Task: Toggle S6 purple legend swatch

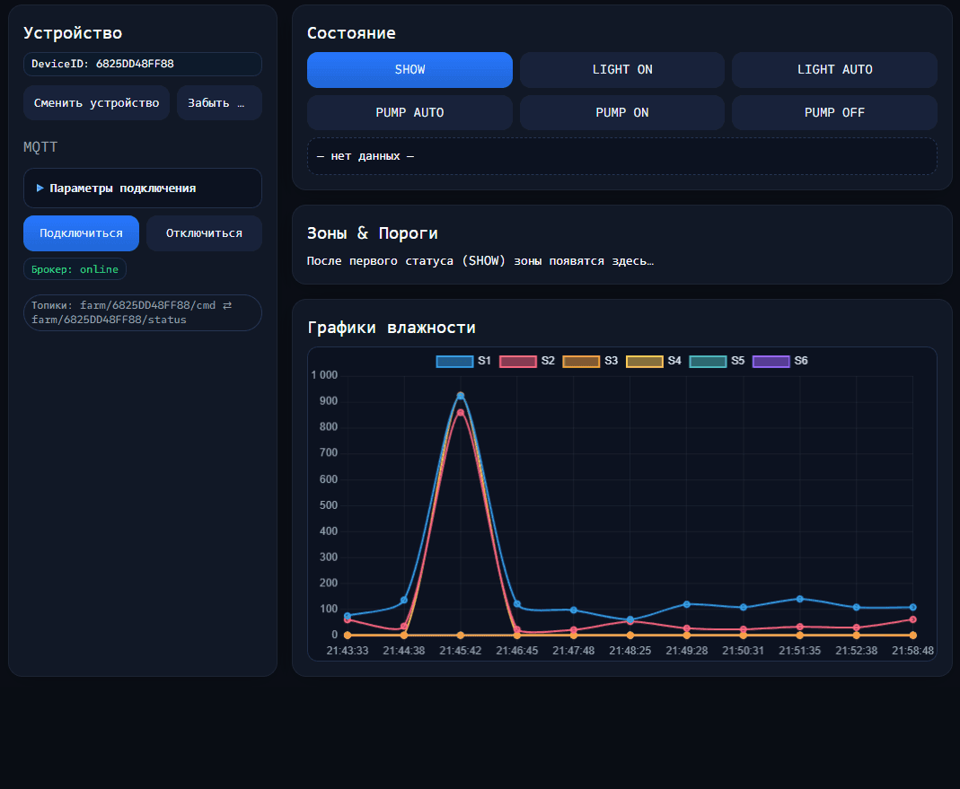Action: point(771,361)
